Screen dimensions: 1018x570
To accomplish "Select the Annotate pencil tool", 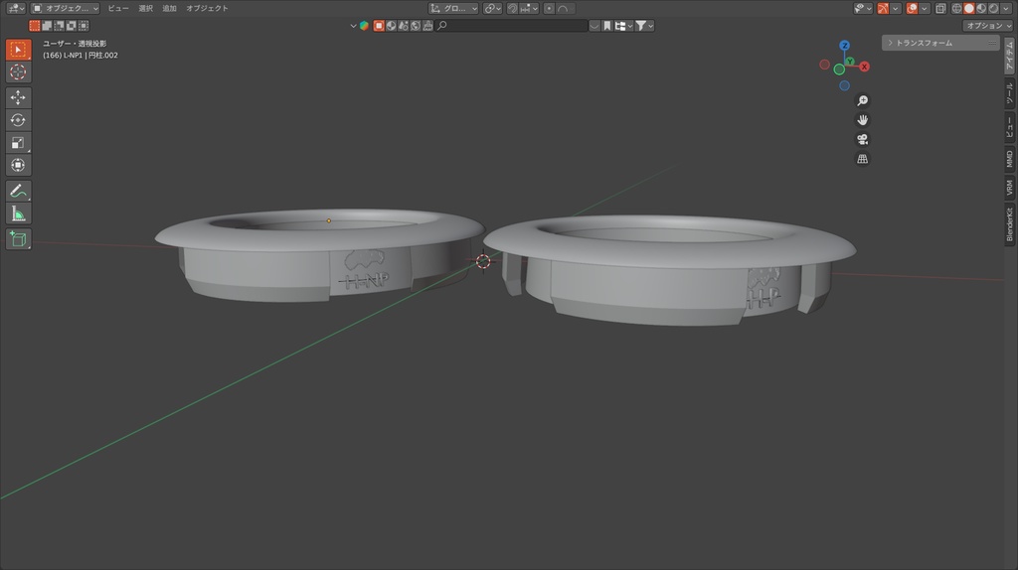I will [x=18, y=191].
